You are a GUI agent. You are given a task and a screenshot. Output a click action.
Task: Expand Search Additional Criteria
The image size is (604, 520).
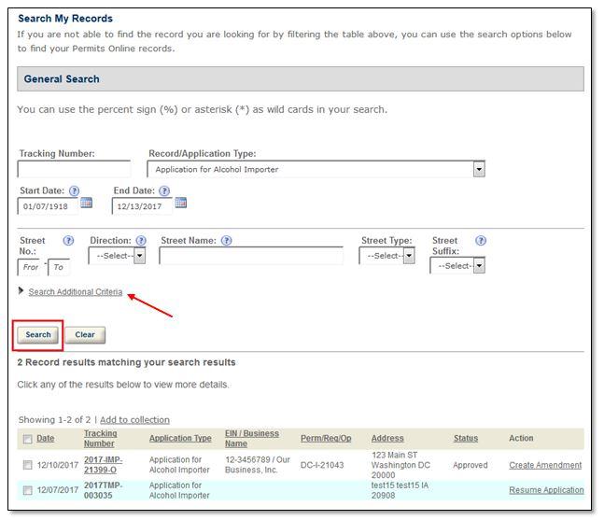coord(75,292)
